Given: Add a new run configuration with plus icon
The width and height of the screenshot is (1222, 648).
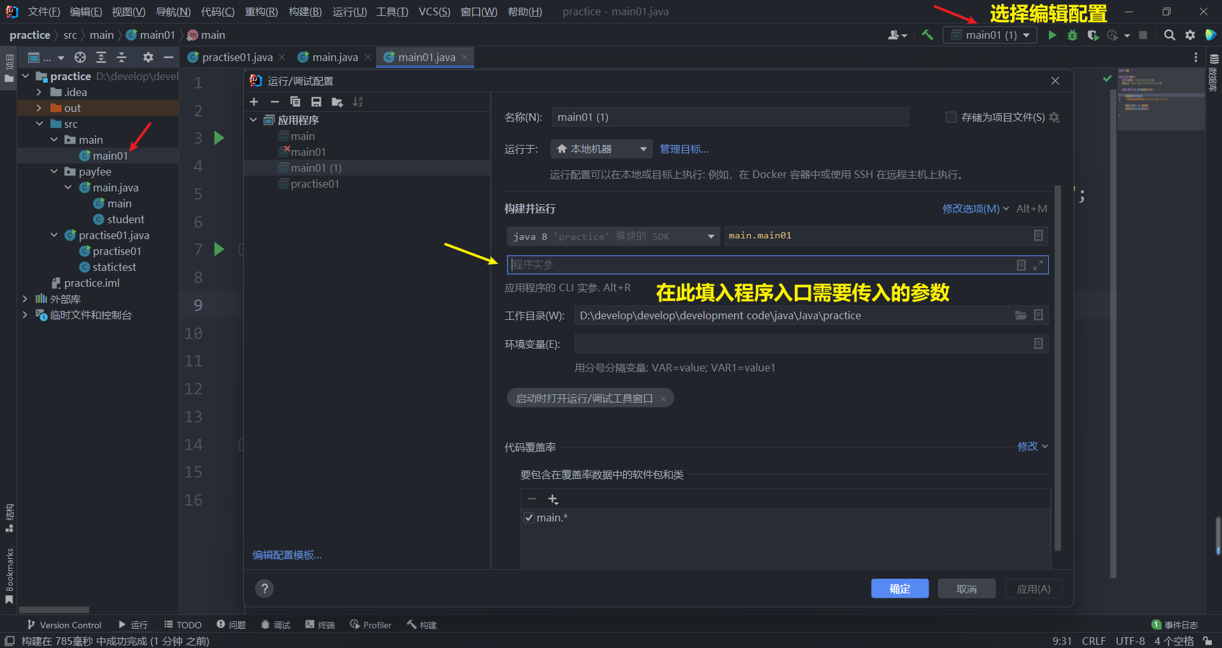Looking at the screenshot, I should [254, 102].
